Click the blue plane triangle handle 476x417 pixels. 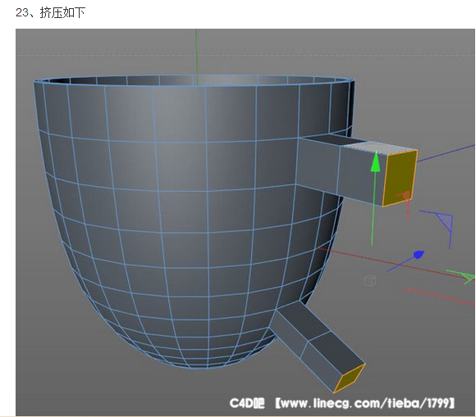tap(445, 220)
